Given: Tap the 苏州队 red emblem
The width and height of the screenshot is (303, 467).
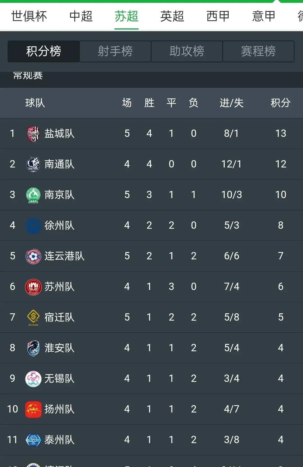Looking at the screenshot, I should 33,287.
